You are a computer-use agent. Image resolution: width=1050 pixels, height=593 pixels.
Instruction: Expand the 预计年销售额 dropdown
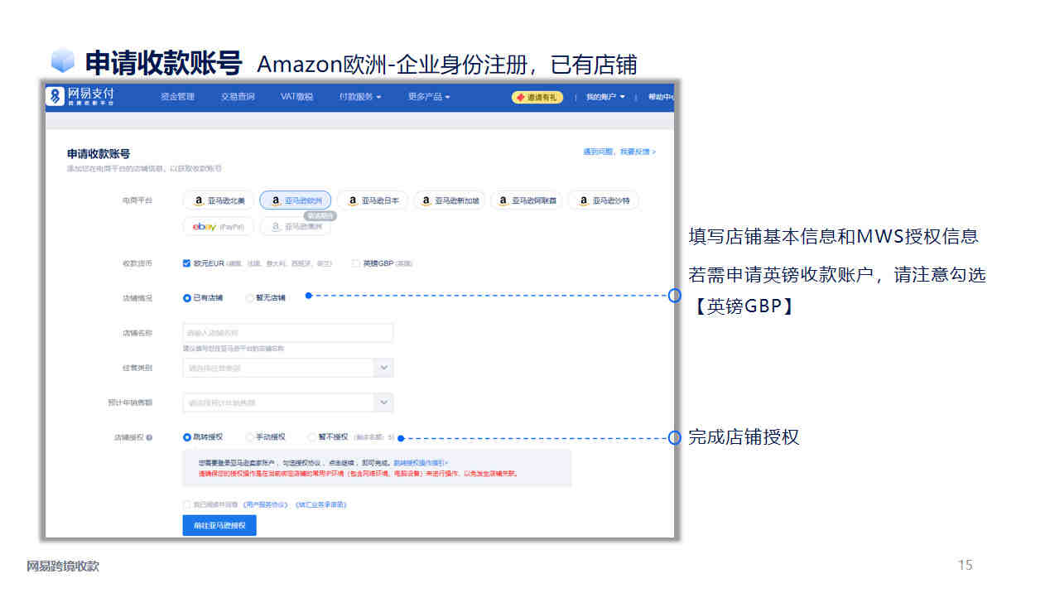click(x=288, y=403)
